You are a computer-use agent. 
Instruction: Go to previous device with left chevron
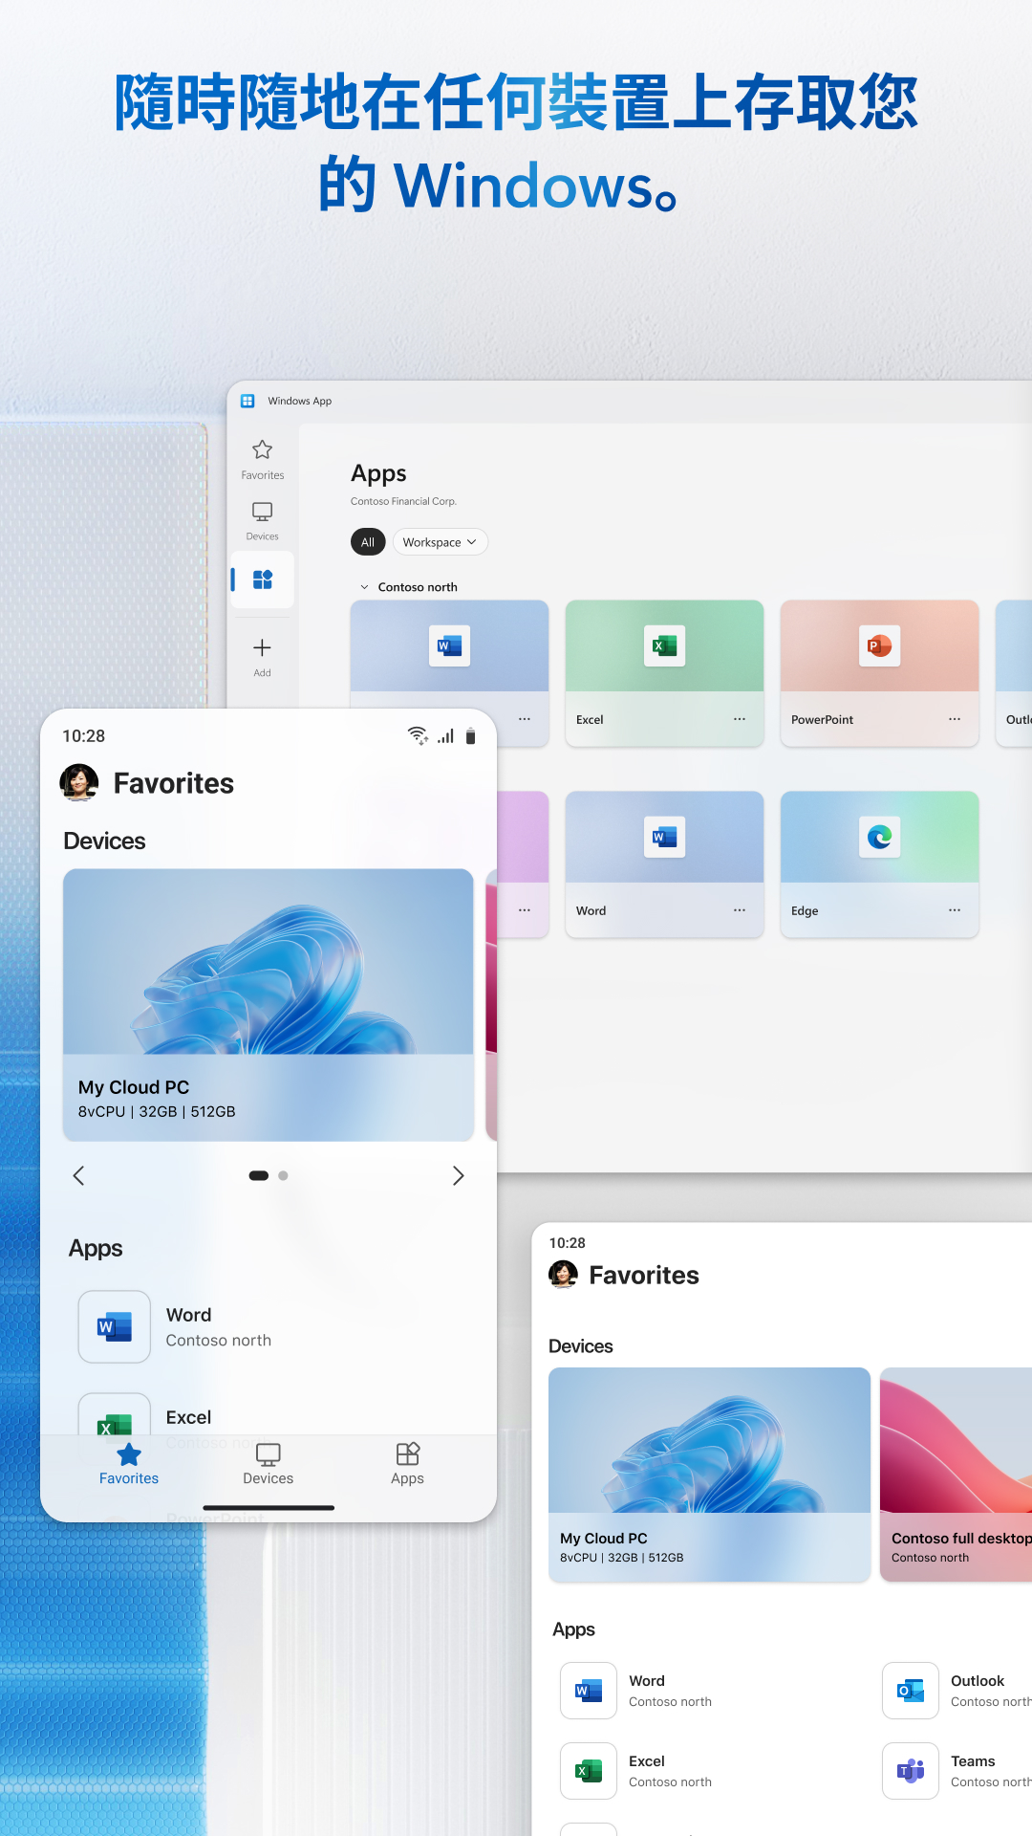tap(79, 1175)
